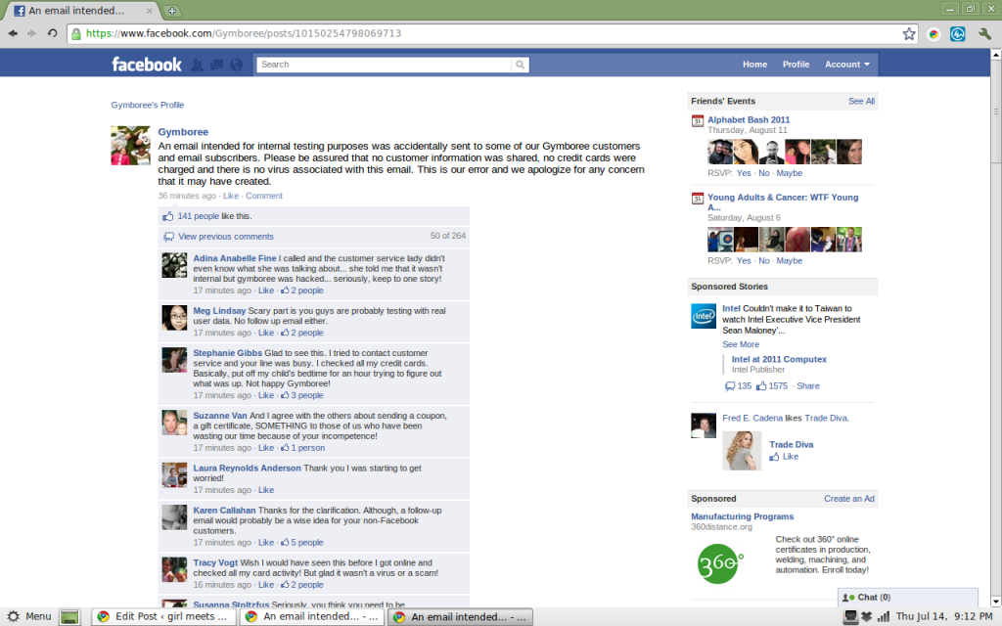Open Gymboree's Profile link
The image size is (1002, 626).
(x=147, y=105)
